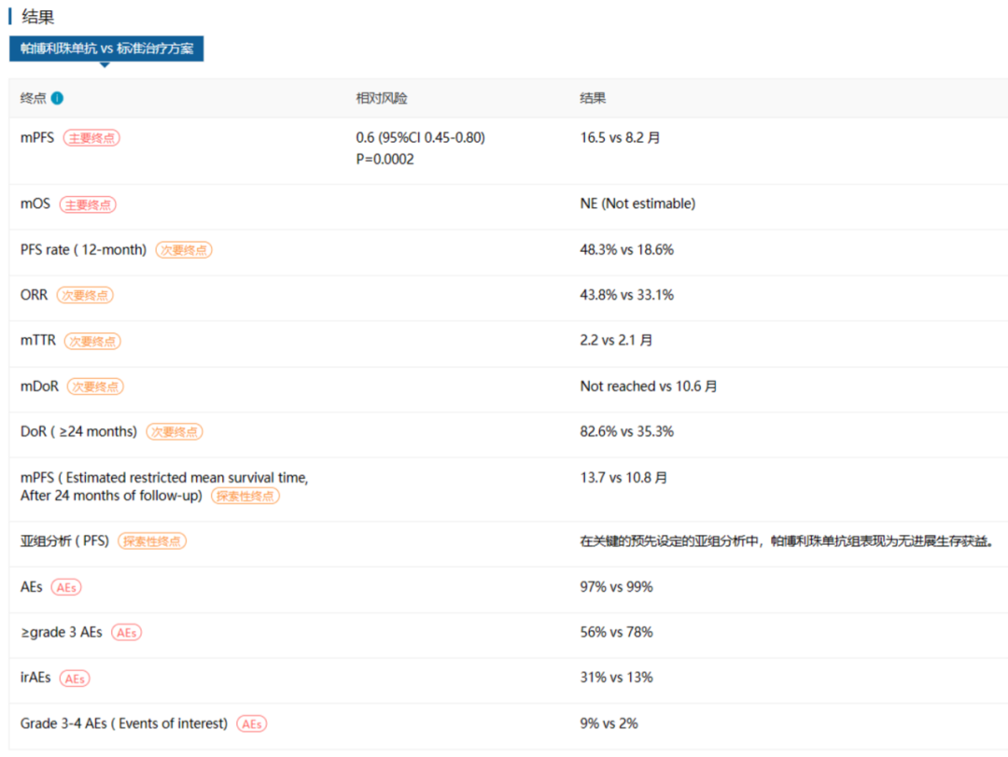Viewport: 1008px width, 757px height.
Task: Click the 结果 column header
Action: tap(593, 98)
